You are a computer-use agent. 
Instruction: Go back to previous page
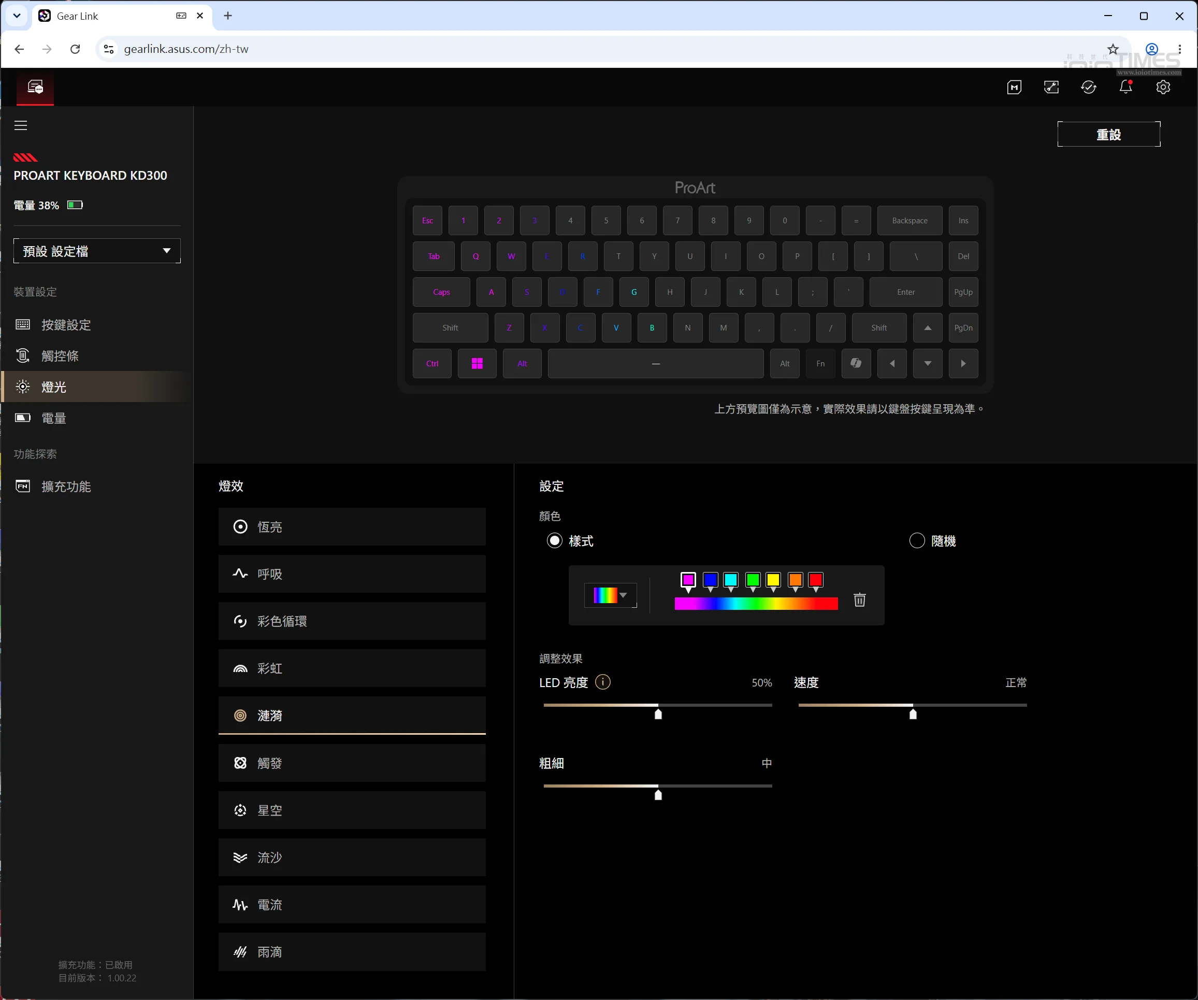point(19,49)
